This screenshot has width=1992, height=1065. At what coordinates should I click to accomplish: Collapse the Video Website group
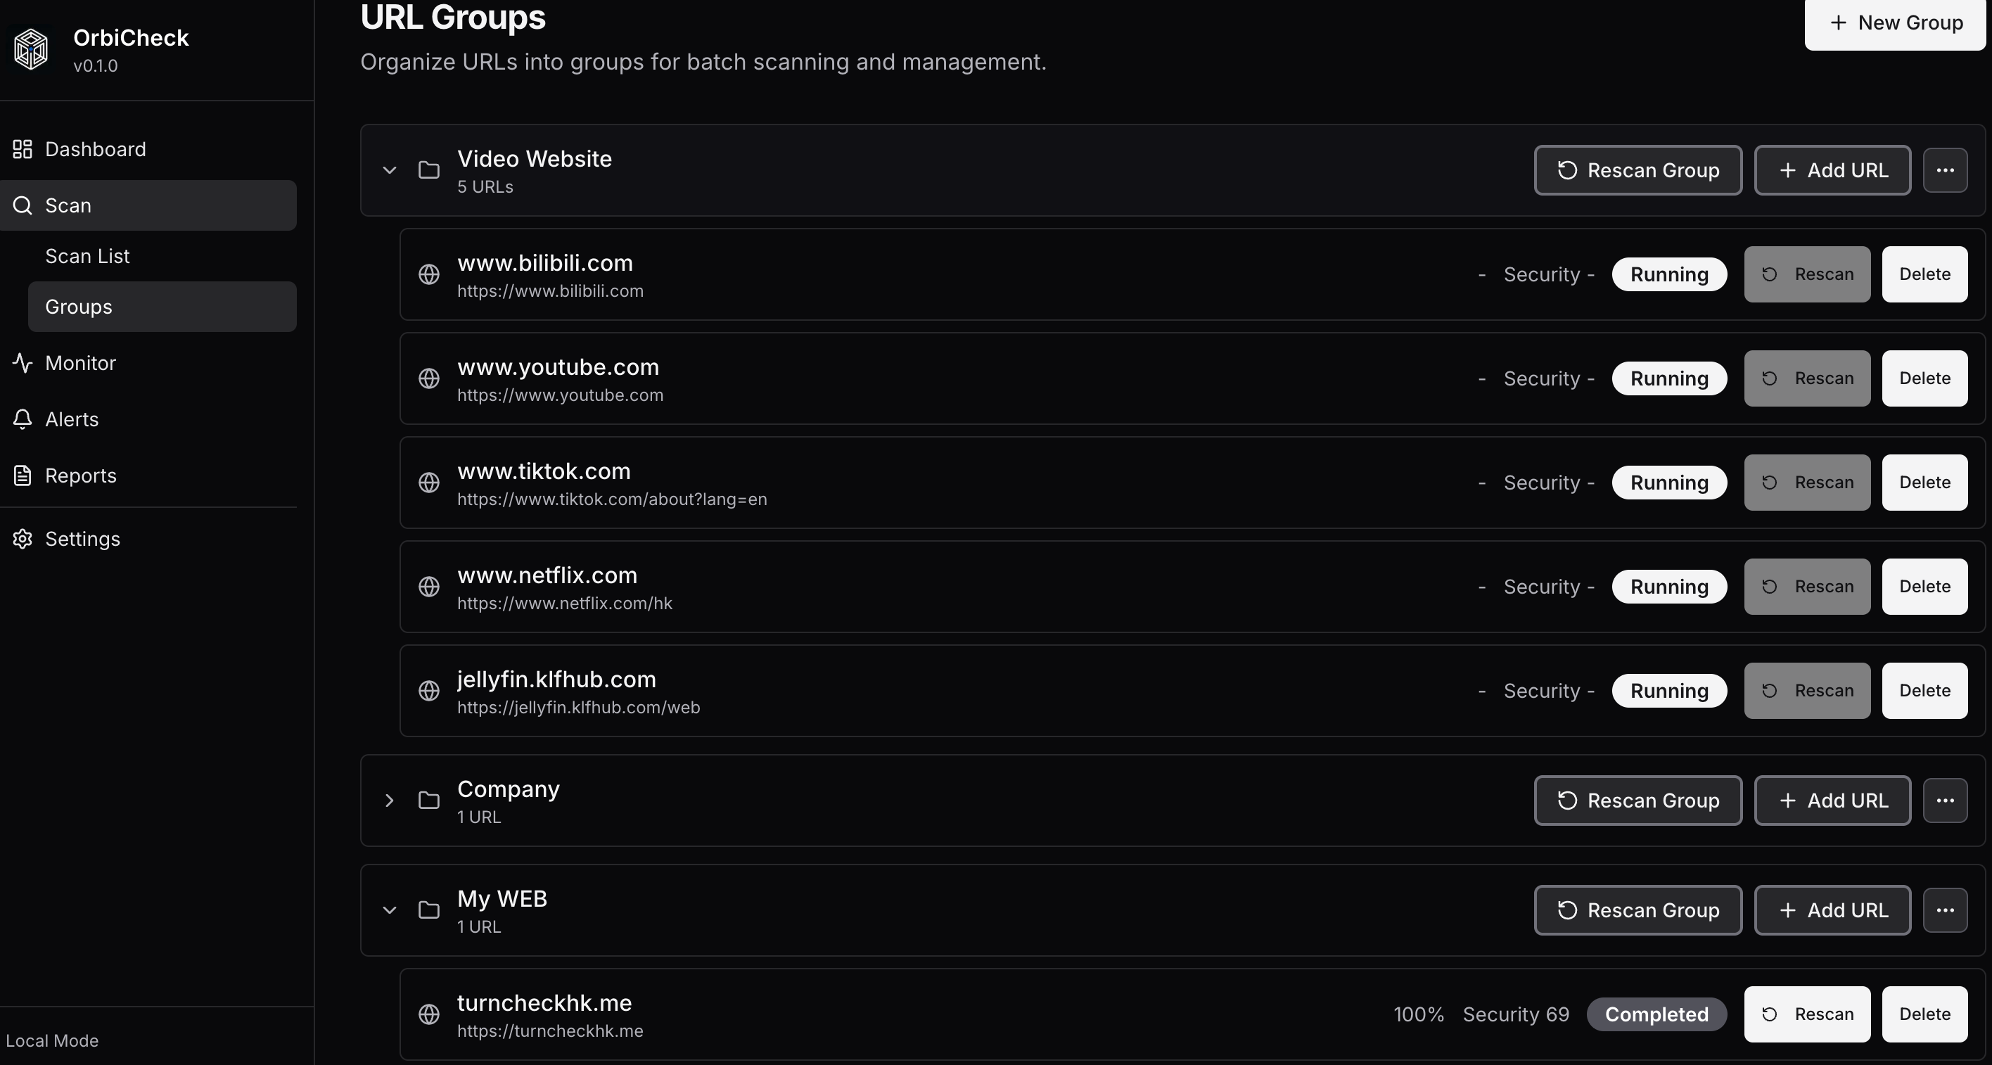point(389,170)
